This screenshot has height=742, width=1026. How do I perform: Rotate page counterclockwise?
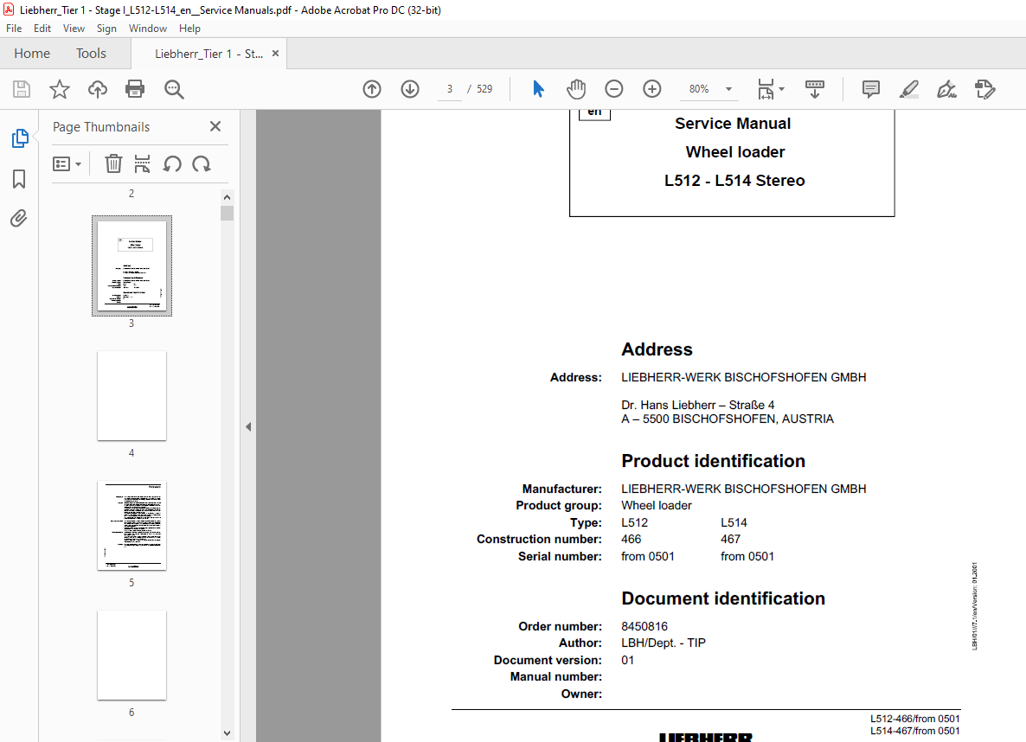(x=172, y=163)
